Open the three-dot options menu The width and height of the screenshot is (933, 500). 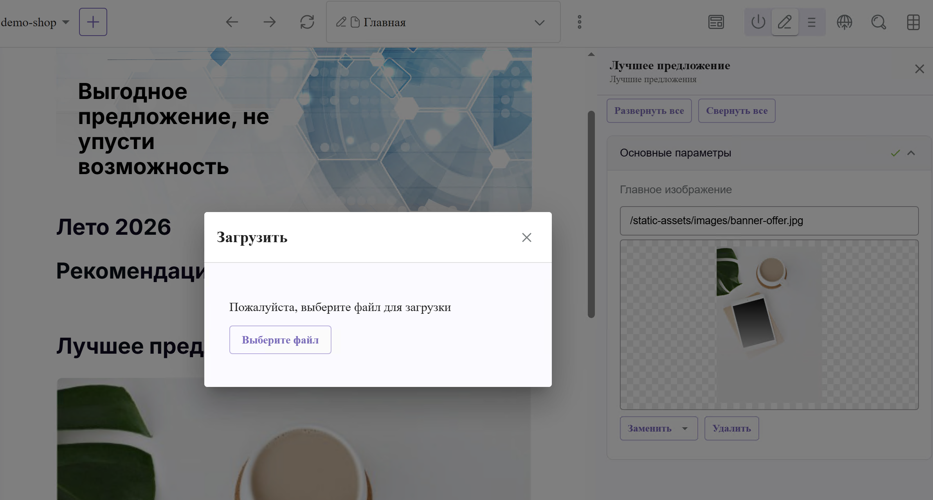click(x=580, y=22)
